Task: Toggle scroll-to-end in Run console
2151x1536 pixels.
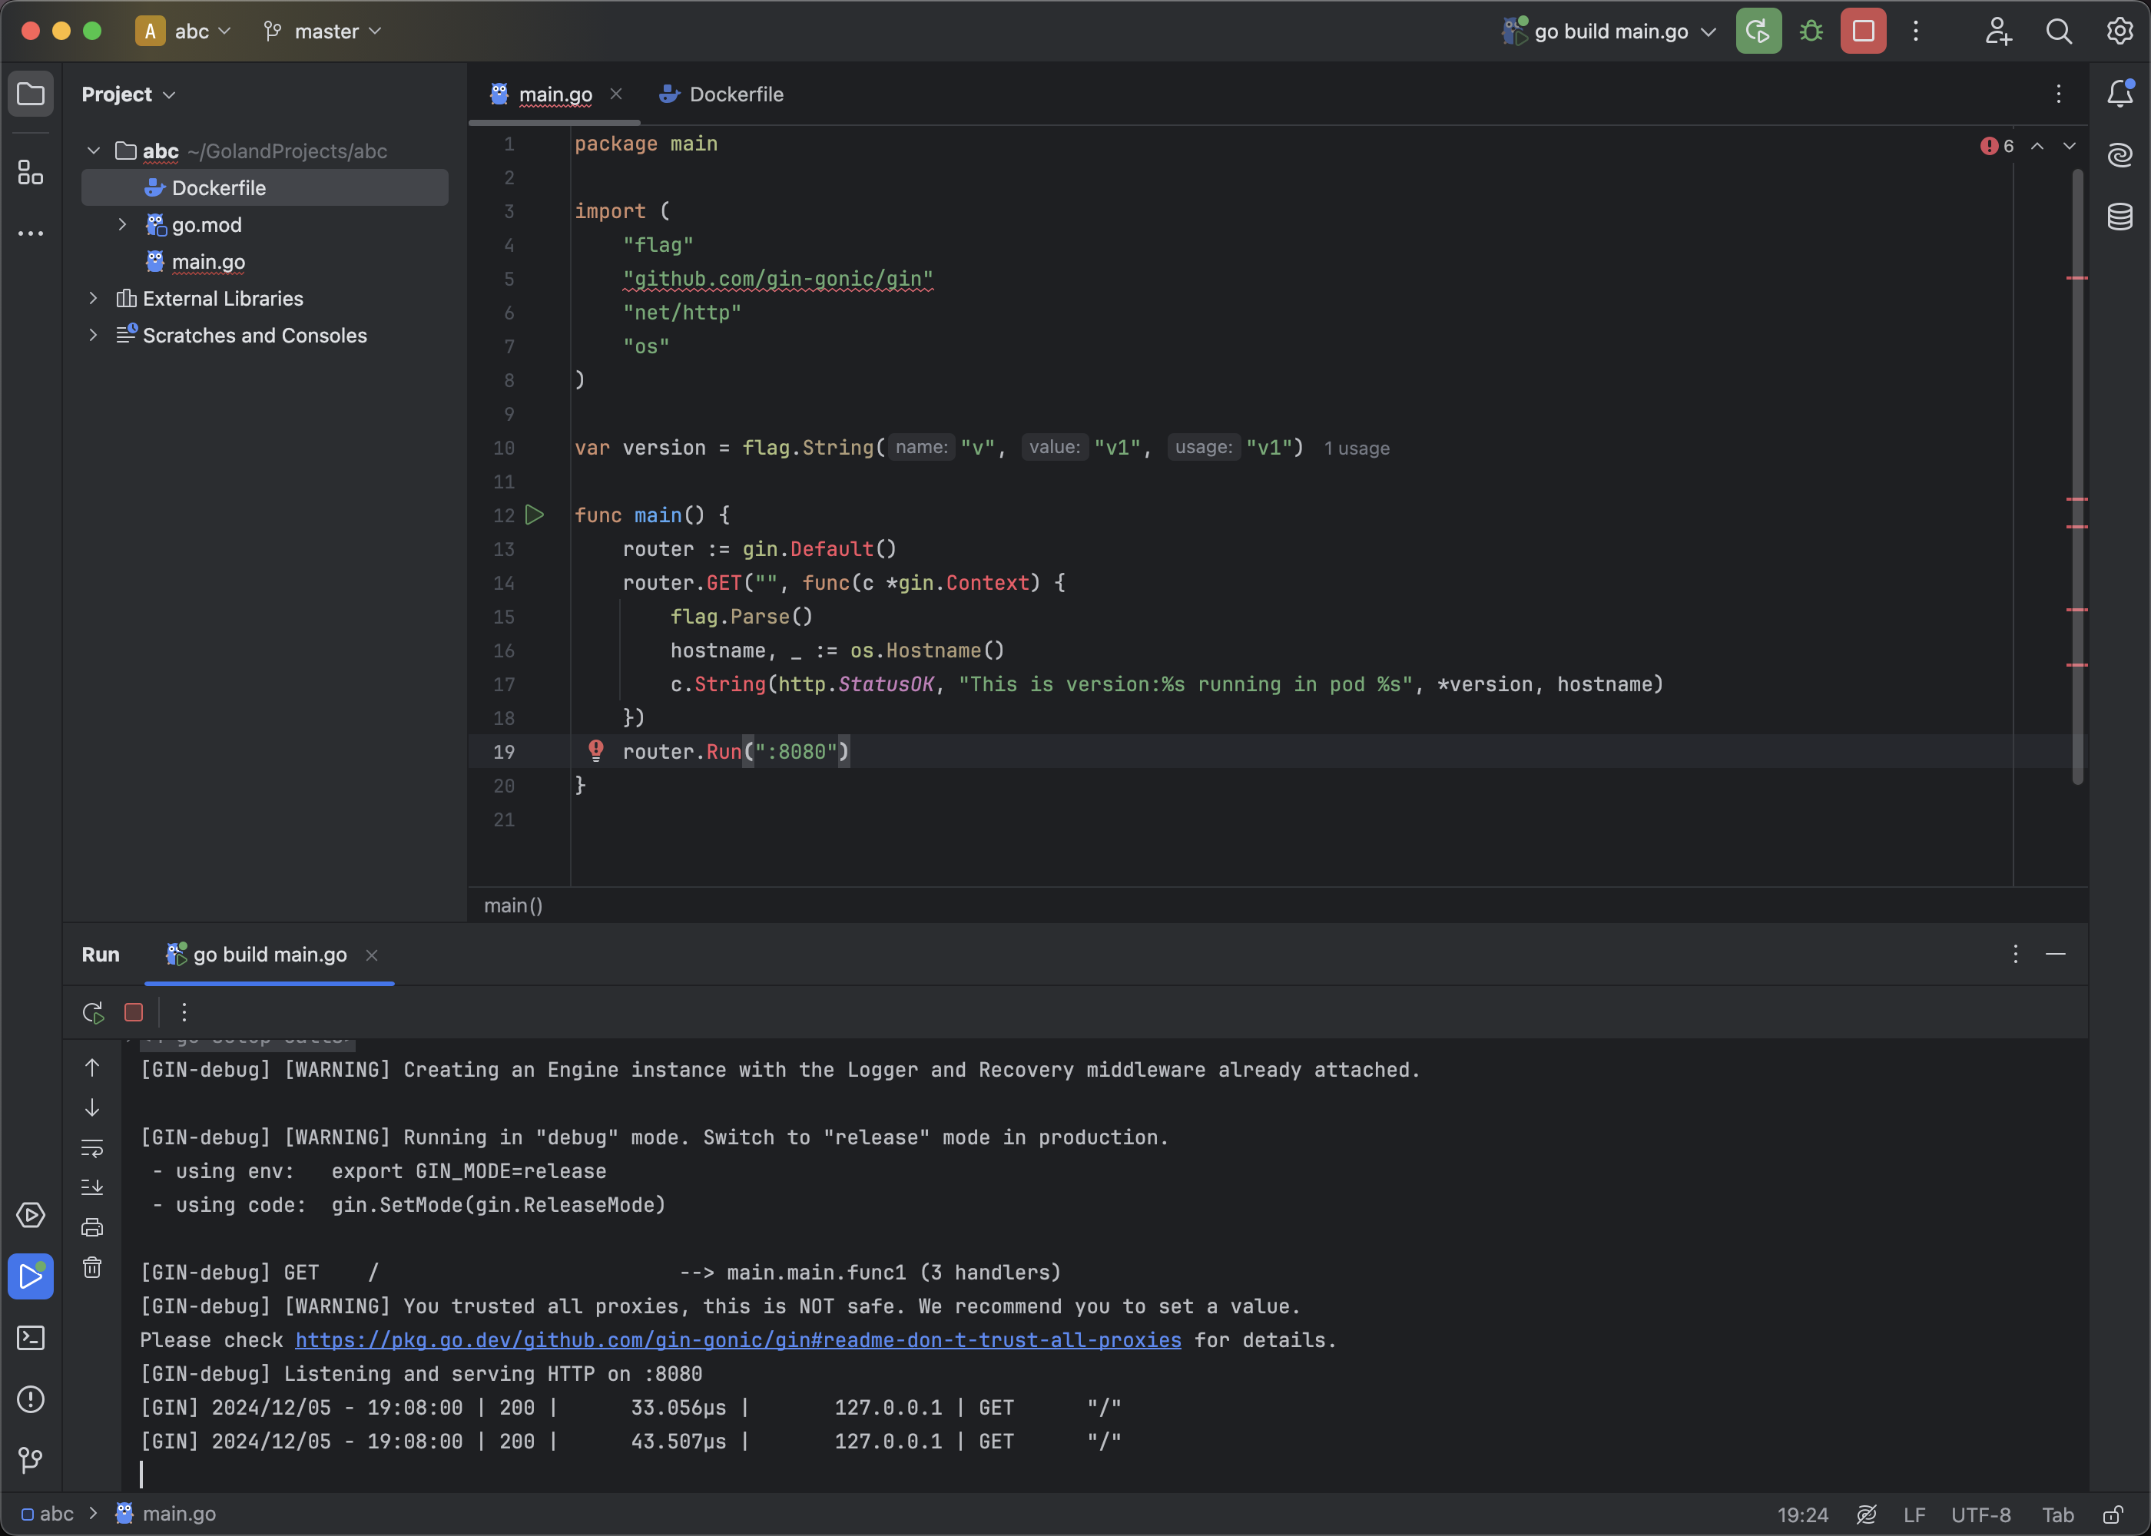Action: (91, 1188)
